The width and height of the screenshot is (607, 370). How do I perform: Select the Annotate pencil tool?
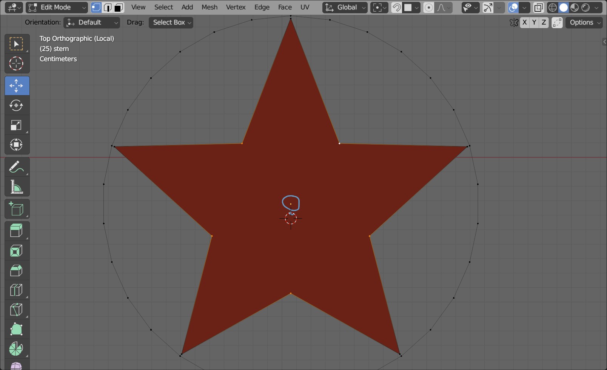[17, 167]
